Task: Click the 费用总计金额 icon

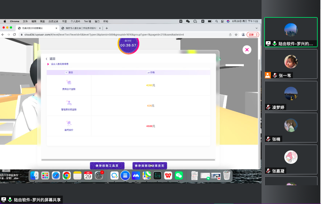Action: tap(69, 82)
